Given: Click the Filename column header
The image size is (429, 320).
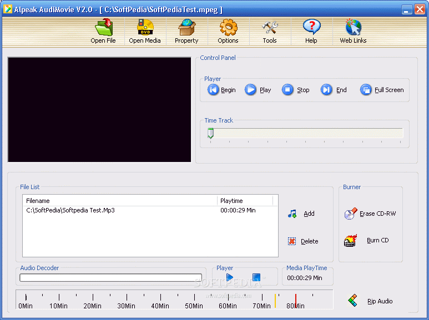Looking at the screenshot, I should (x=120, y=201).
